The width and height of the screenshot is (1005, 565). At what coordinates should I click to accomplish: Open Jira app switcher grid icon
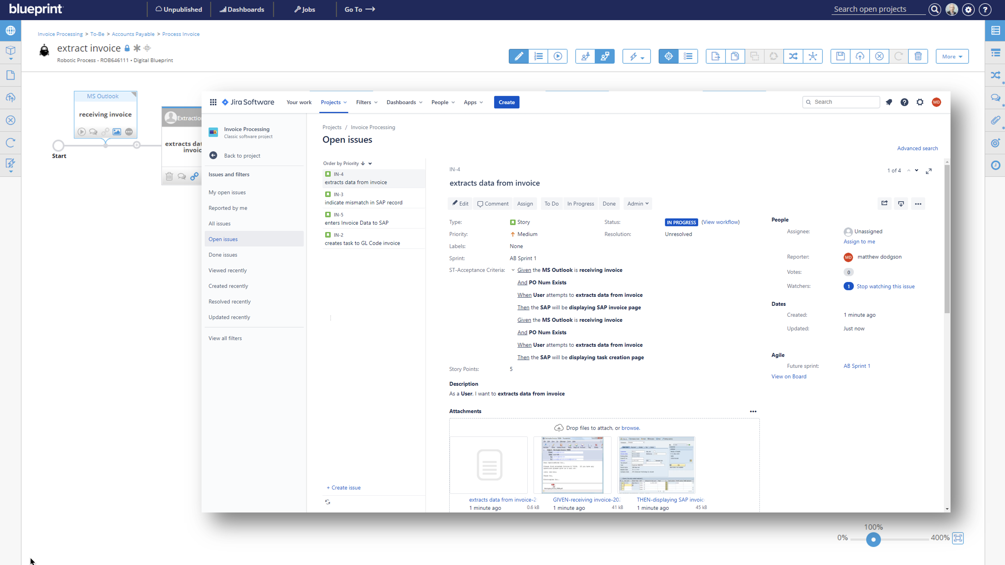pos(213,102)
